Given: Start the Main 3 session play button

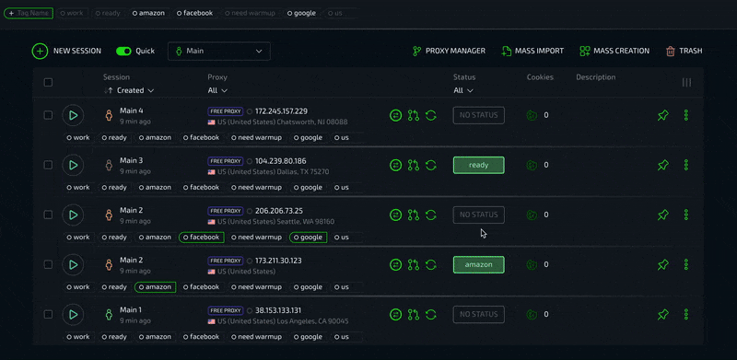Looking at the screenshot, I should coord(73,165).
